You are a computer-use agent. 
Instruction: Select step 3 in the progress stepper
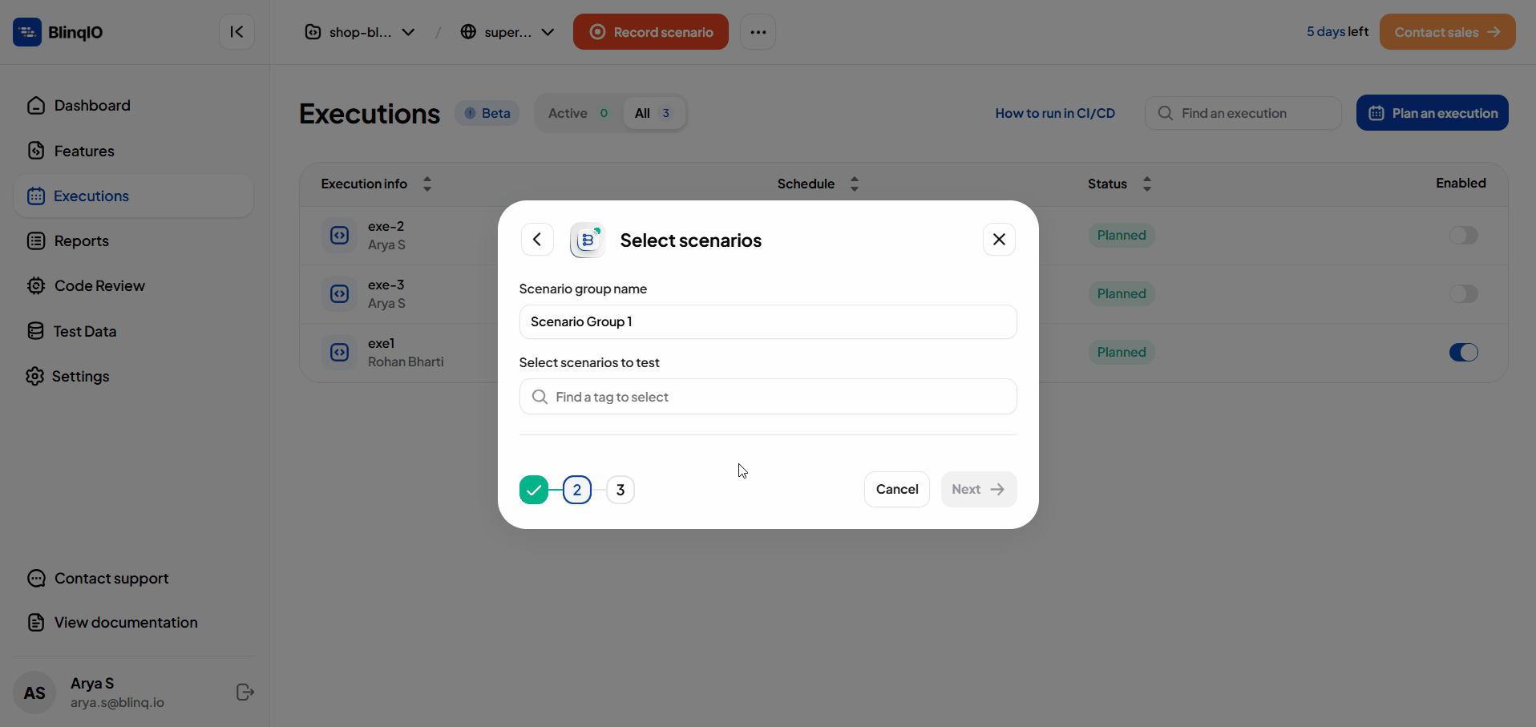click(620, 490)
